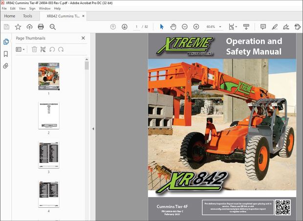Click the Save file icon
The width and height of the screenshot is (303, 221).
pyautogui.click(x=6, y=27)
